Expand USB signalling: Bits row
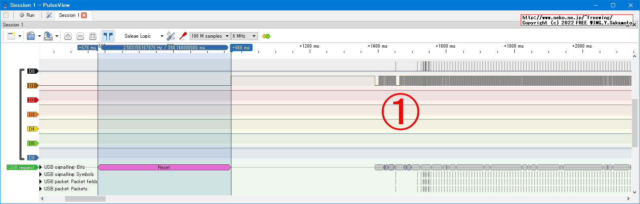 point(41,167)
